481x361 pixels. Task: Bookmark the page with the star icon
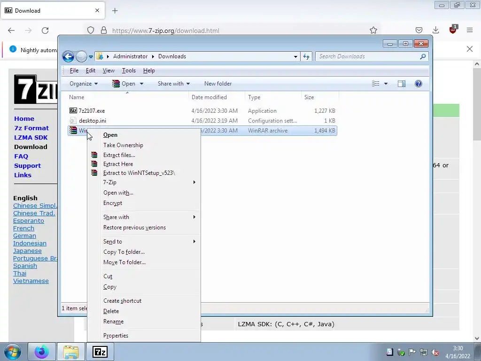pos(373,30)
